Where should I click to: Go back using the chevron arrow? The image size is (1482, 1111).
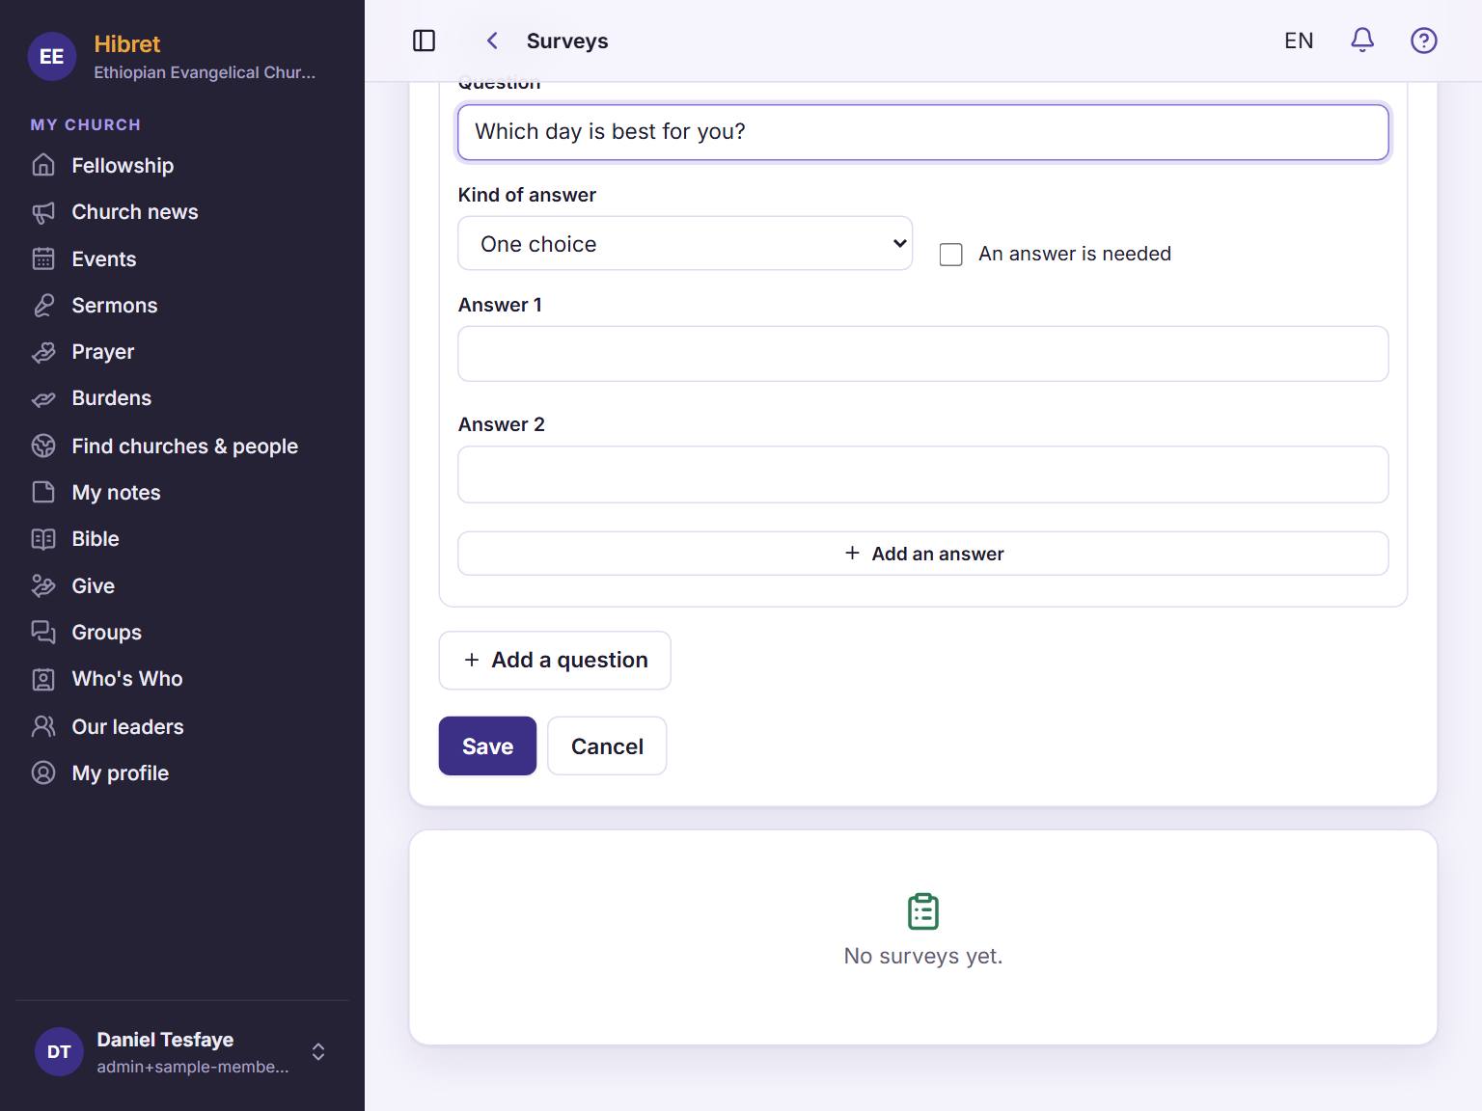(492, 41)
